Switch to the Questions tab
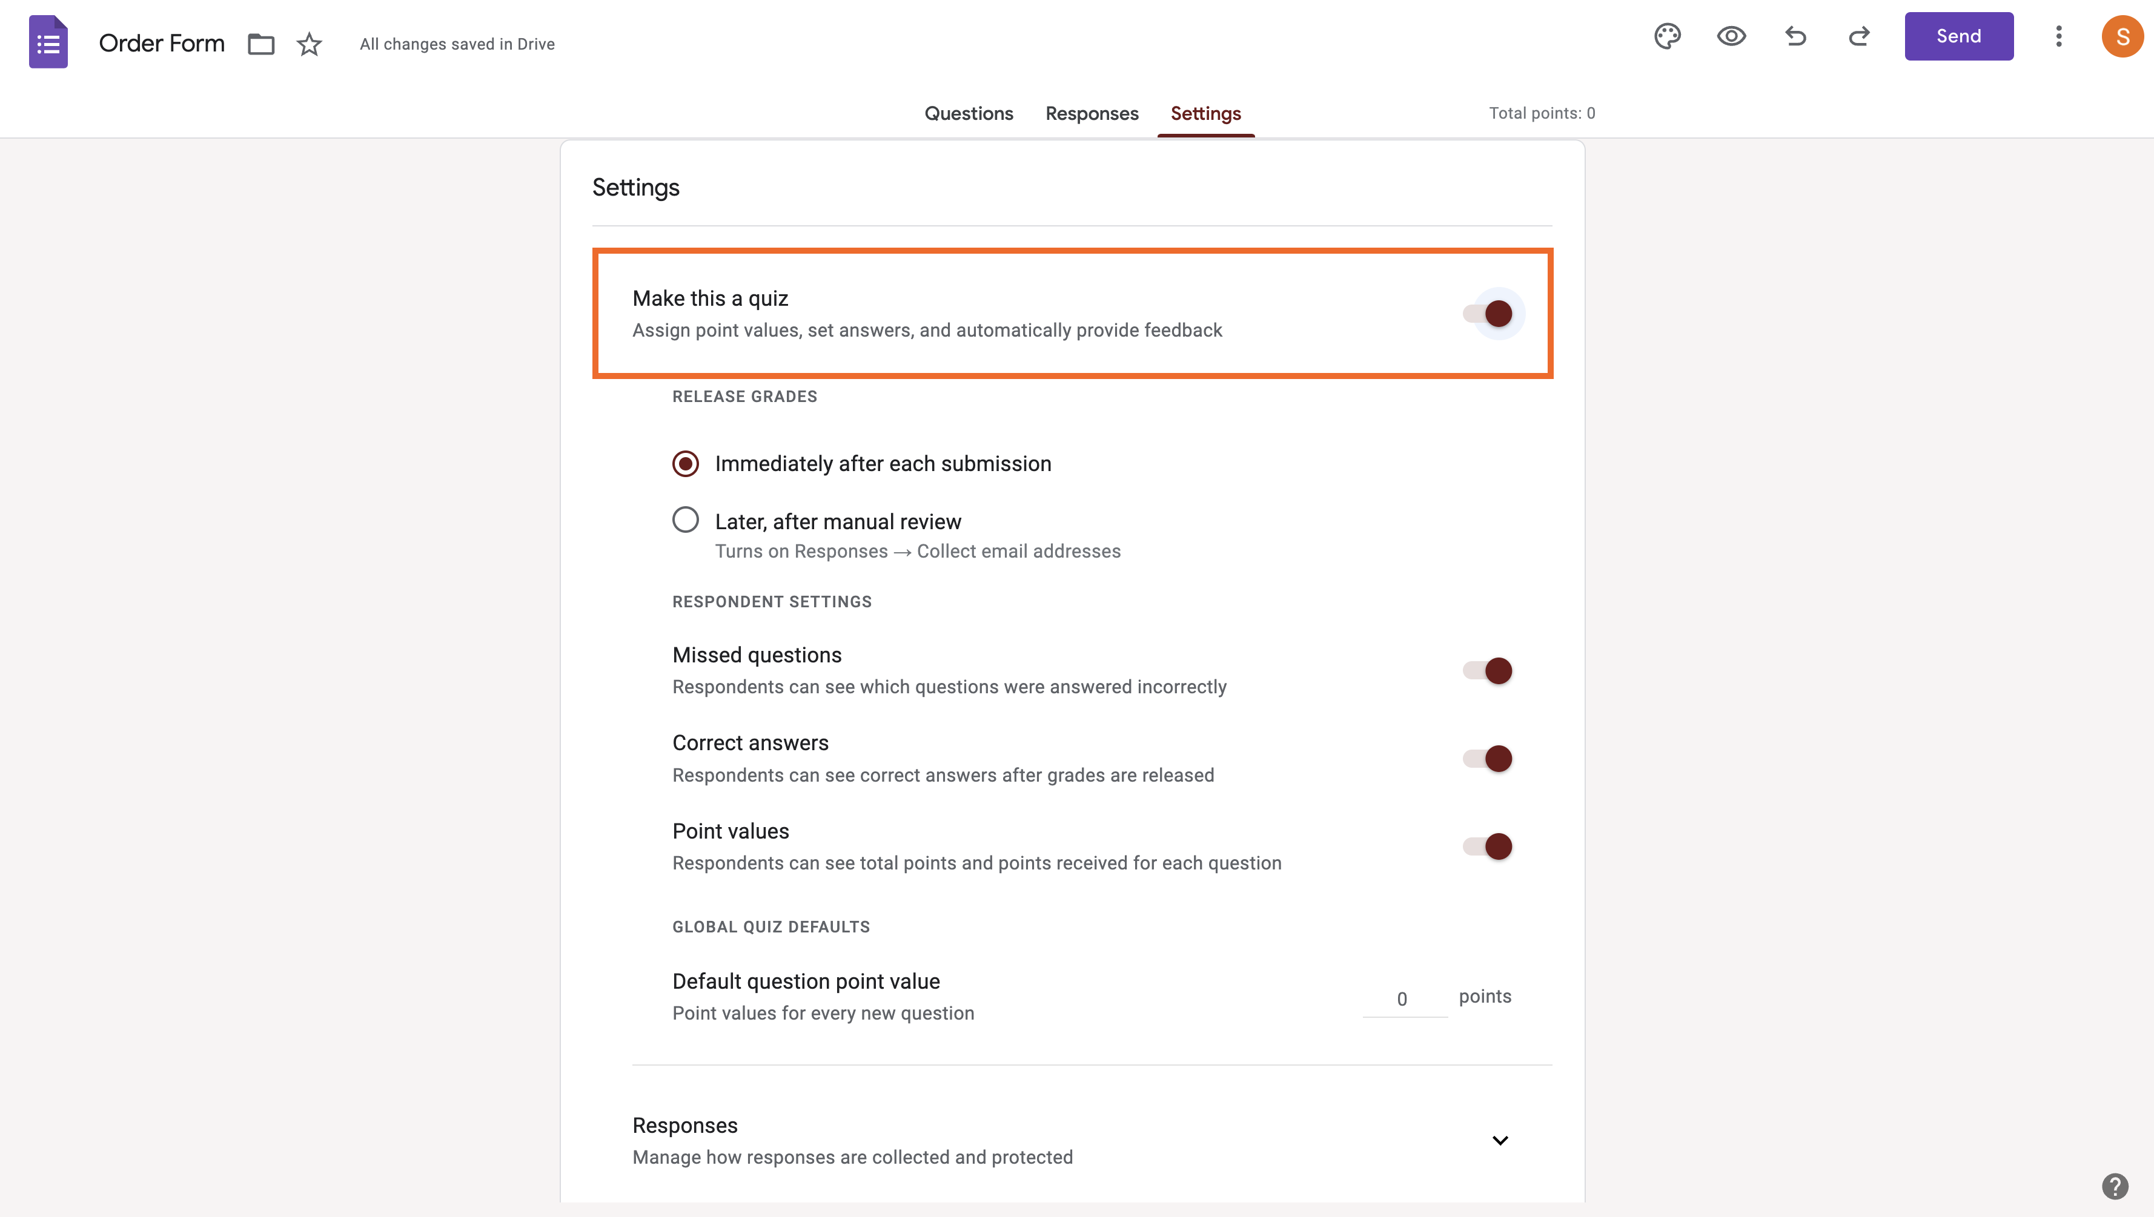Screen dimensions: 2154x1217 pos(969,113)
